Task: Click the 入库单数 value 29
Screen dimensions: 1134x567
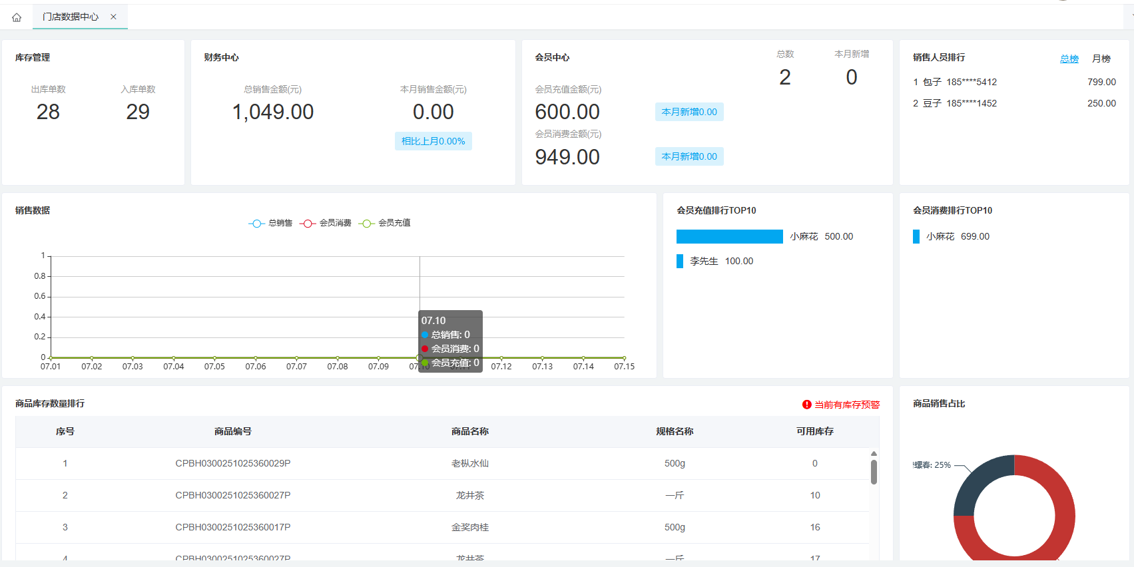Action: [x=138, y=112]
